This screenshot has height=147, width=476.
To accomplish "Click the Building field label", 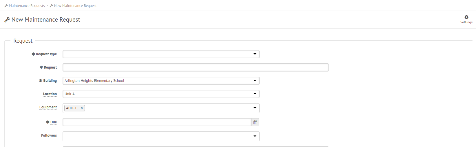I will coord(50,81).
